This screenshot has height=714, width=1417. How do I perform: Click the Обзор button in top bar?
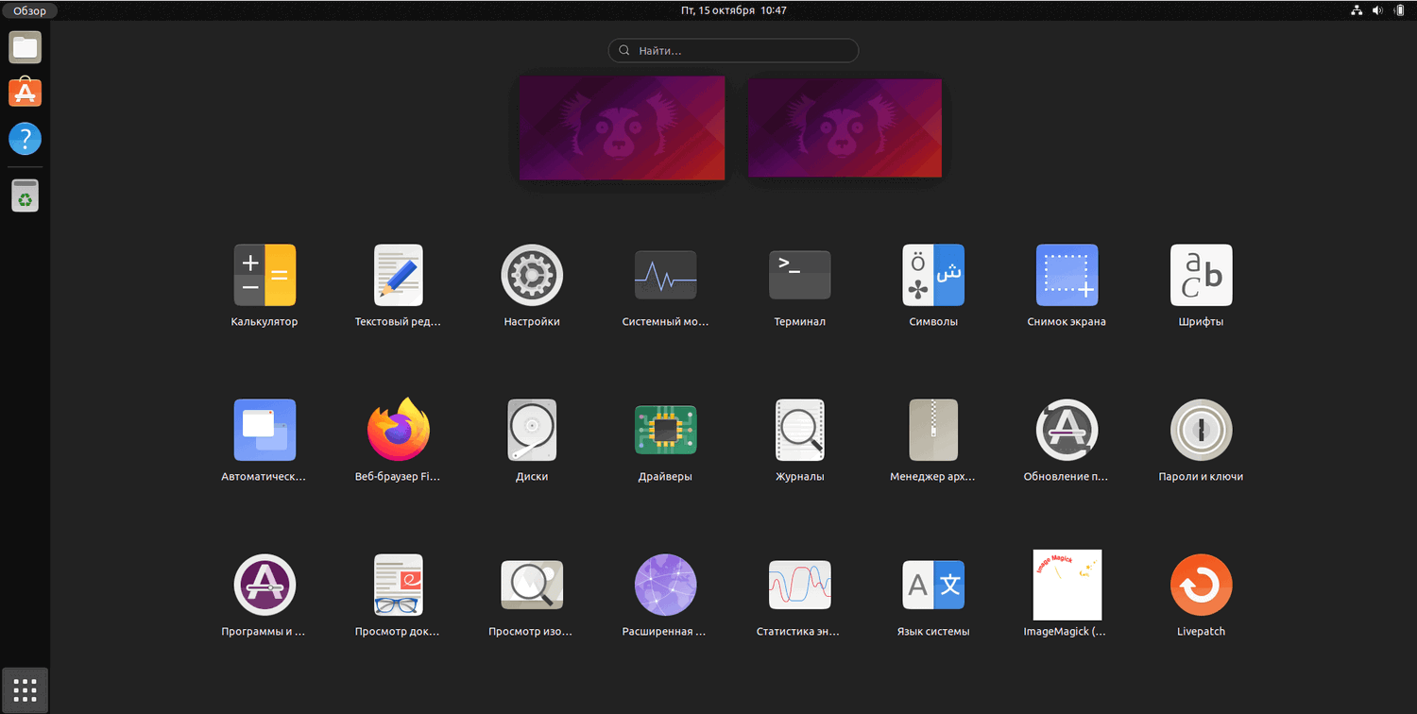click(x=29, y=10)
